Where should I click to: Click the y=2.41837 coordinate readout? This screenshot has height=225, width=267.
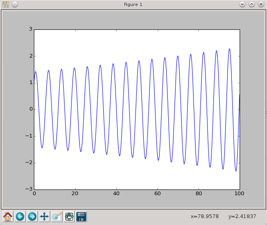(x=242, y=216)
